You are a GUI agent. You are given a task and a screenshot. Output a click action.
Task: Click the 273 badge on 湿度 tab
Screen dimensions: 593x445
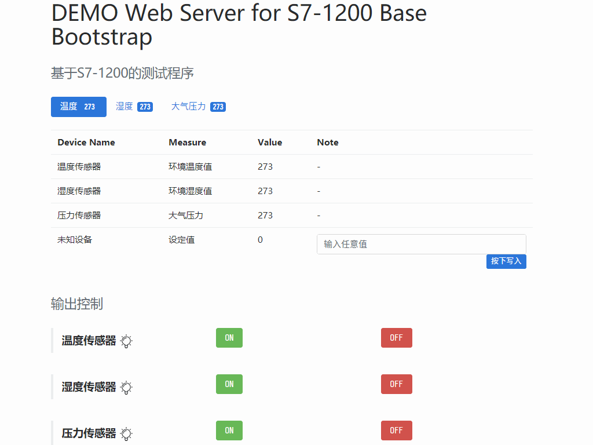[x=145, y=107]
